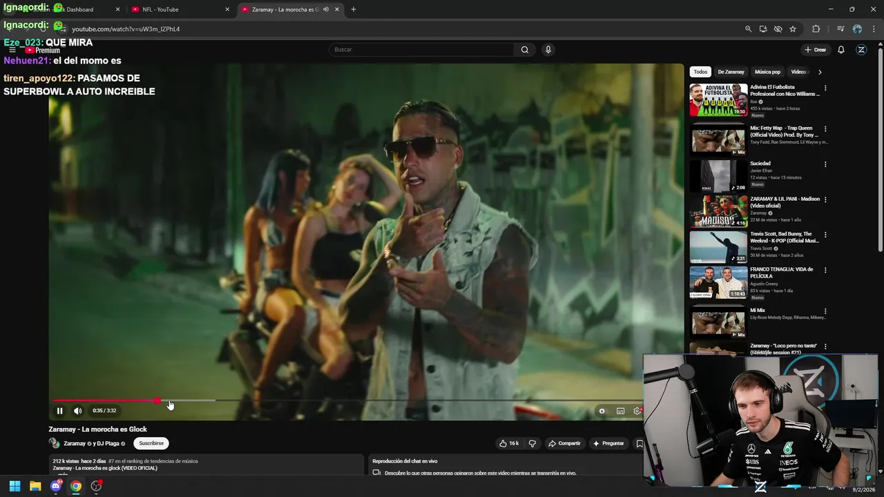Click the Suscribirse button

[x=151, y=443]
